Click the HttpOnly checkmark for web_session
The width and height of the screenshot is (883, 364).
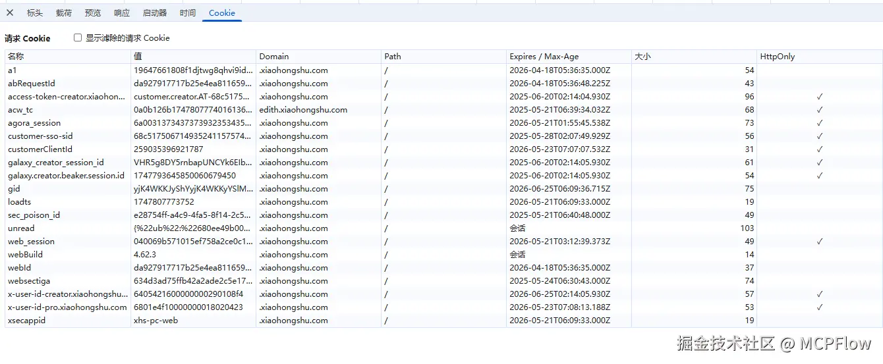[820, 242]
